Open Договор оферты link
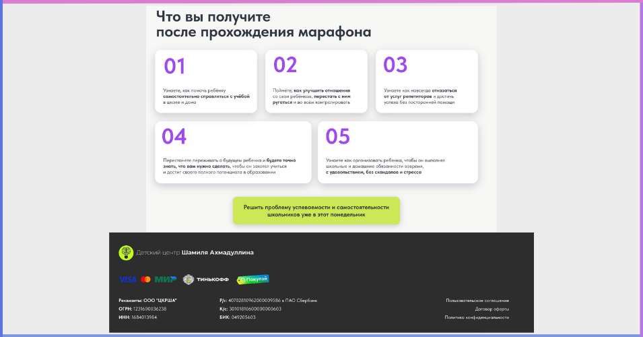Image resolution: width=643 pixels, height=337 pixels. pos(492,309)
